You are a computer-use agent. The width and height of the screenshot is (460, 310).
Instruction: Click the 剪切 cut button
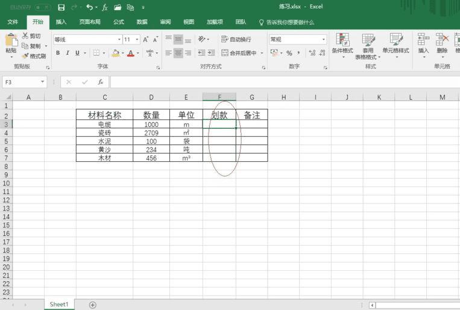click(31, 36)
